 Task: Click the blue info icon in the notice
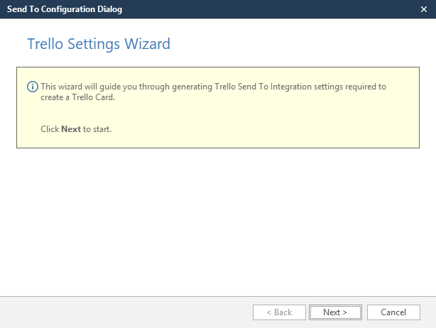[x=32, y=87]
